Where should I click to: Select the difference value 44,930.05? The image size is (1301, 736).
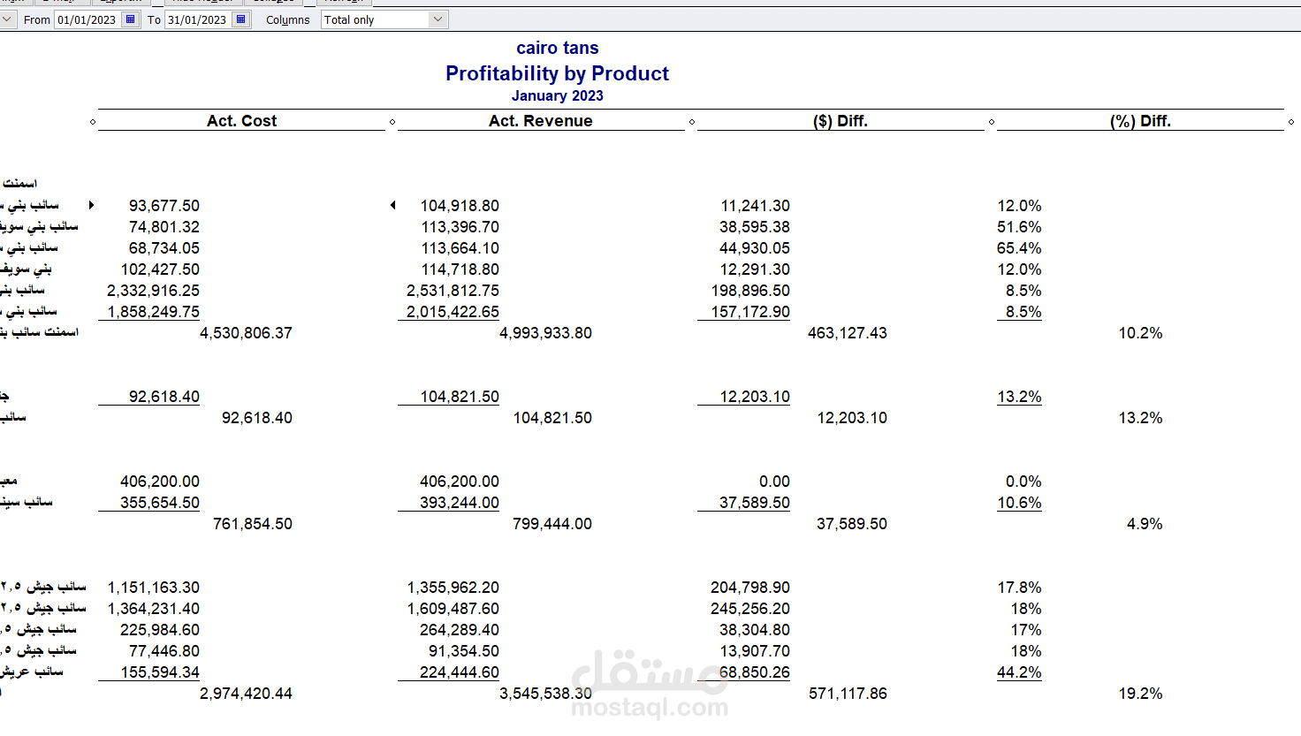click(x=755, y=248)
